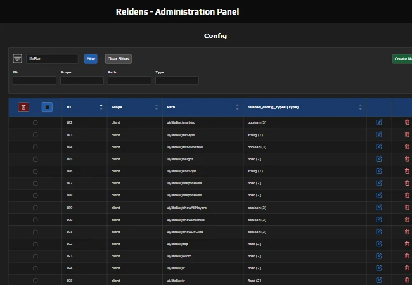Image resolution: width=412 pixels, height=285 pixels.
Task: Edit the ui/lifeBar/top config
Action: [379, 244]
